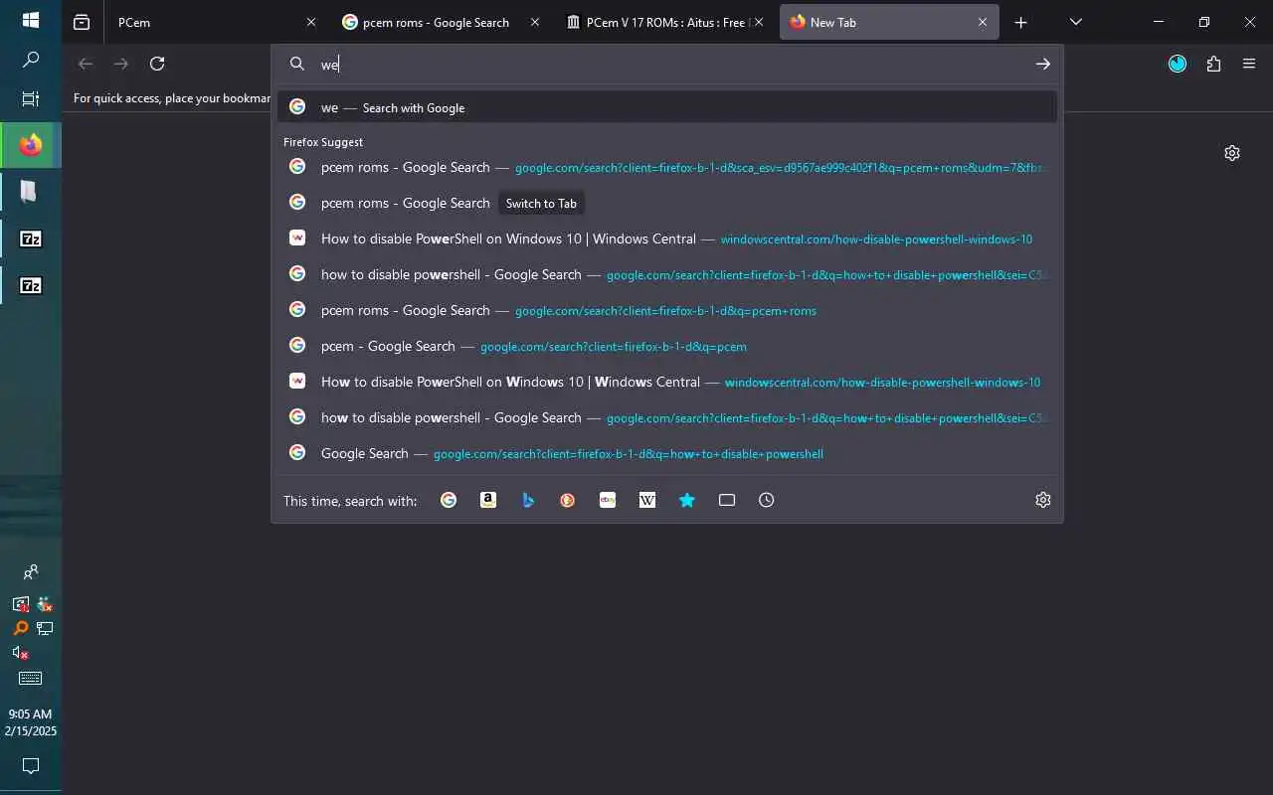The image size is (1273, 795).
Task: Open the Firefox application hamburger menu
Action: click(x=1249, y=64)
